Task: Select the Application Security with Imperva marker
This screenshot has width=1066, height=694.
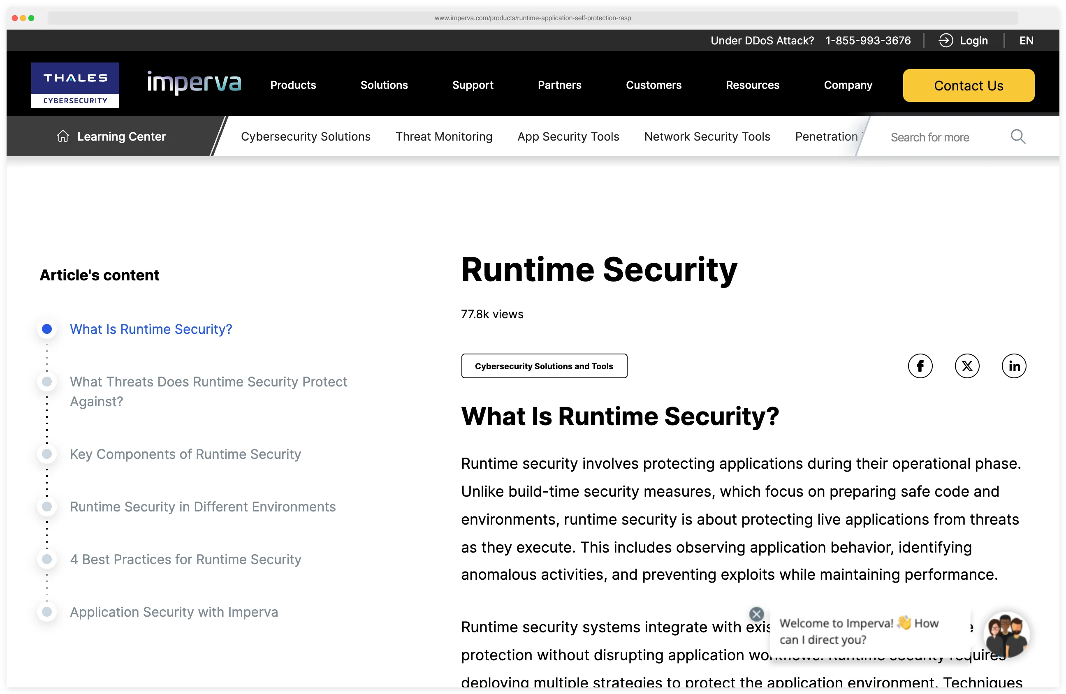Action: [x=46, y=612]
